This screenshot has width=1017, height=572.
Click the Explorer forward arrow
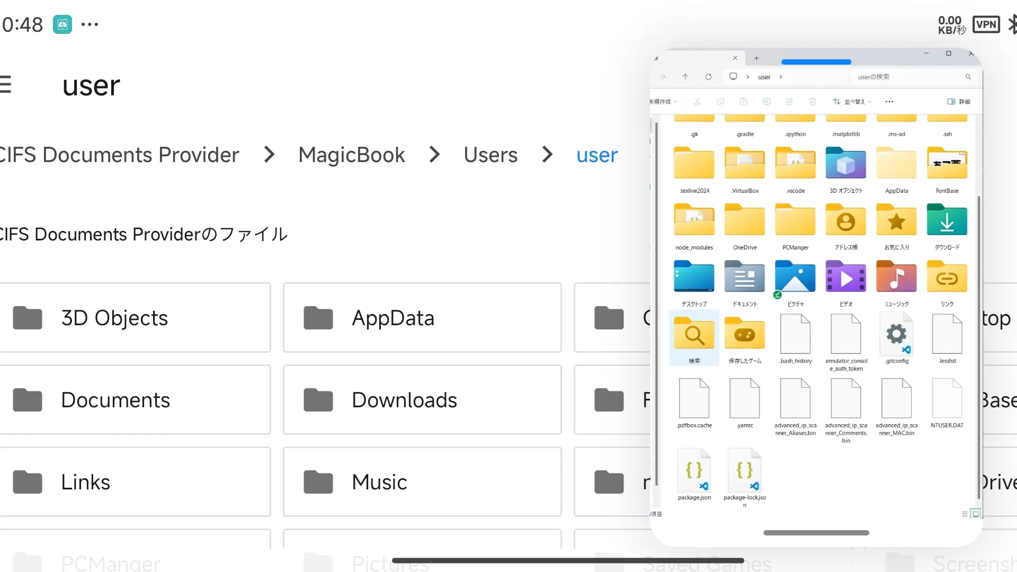coord(663,77)
